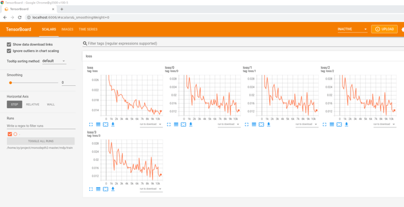The width and height of the screenshot is (404, 207).
Task: Expand the loss chart to full size
Action: coord(91,125)
